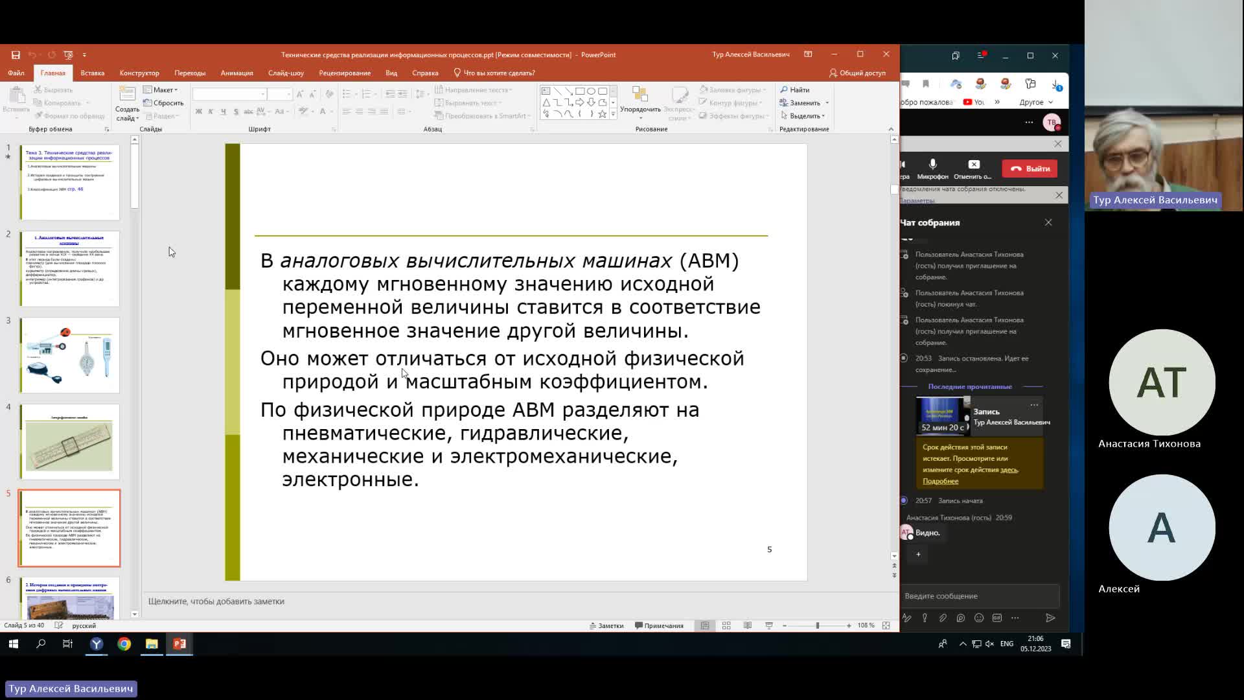Expand the shapes gallery more arrow
The image size is (1244, 700).
[613, 114]
